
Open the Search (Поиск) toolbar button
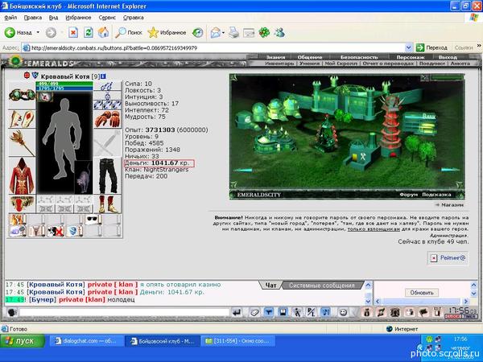pyautogui.click(x=129, y=32)
